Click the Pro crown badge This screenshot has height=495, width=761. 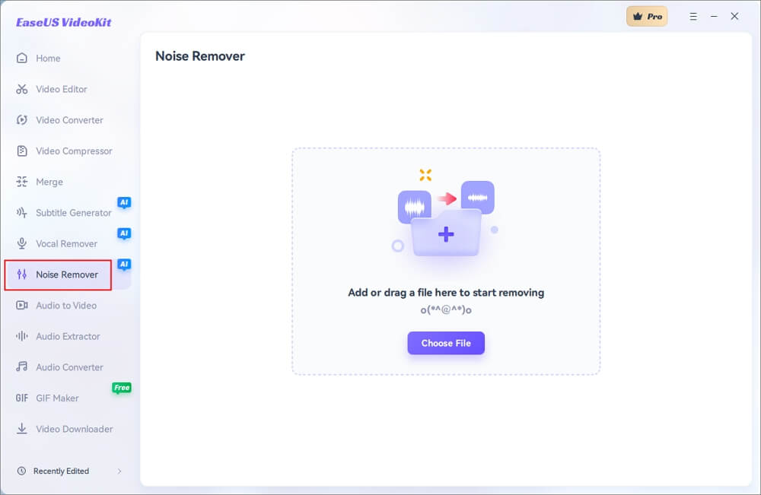click(647, 16)
